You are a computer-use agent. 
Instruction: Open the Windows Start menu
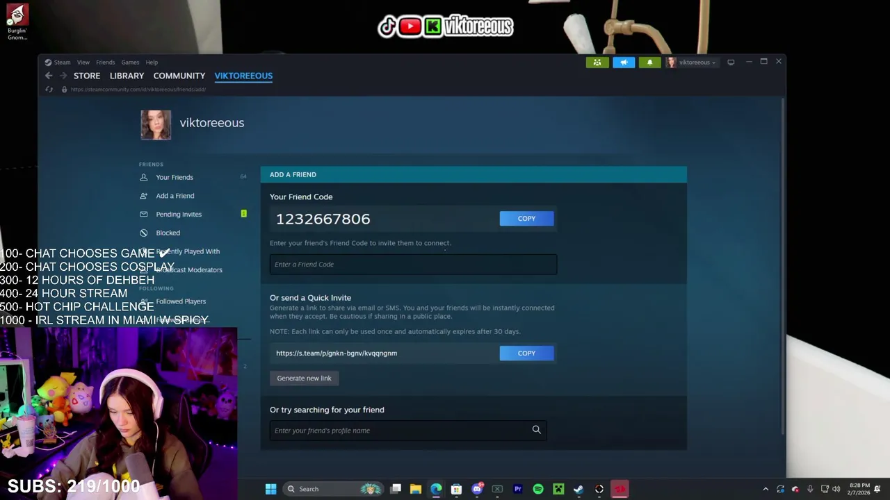[270, 489]
